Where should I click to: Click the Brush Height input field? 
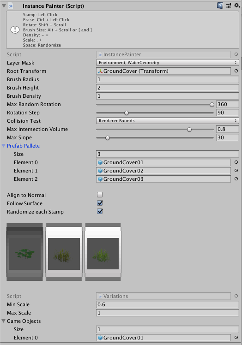(x=168, y=88)
